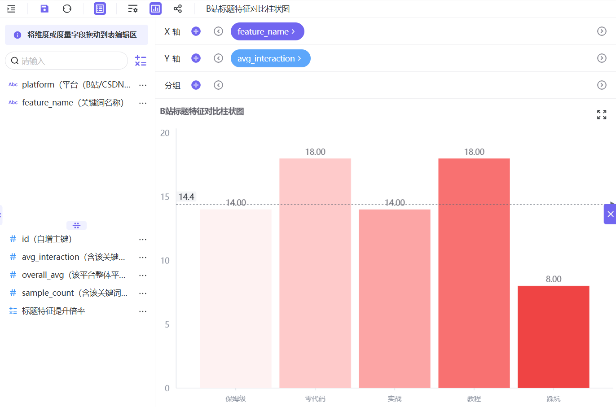Click the 教程 bar in the chart
Screen dimensions: 616x407
click(x=474, y=273)
